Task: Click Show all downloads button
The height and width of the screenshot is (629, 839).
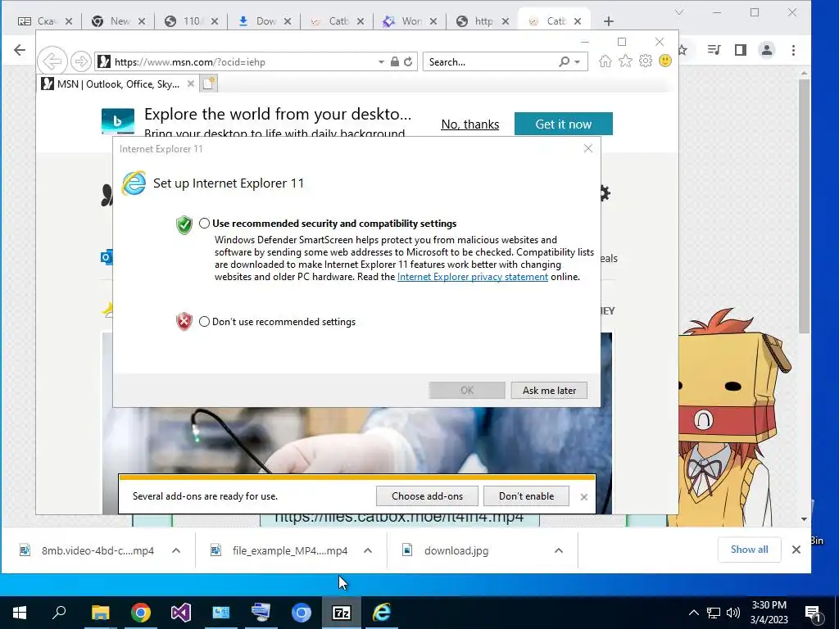Action: point(749,550)
